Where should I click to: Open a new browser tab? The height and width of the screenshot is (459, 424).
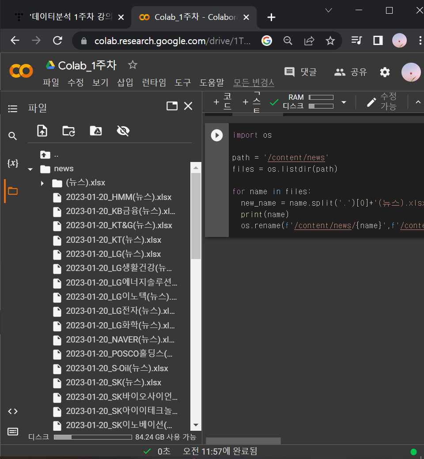[271, 17]
